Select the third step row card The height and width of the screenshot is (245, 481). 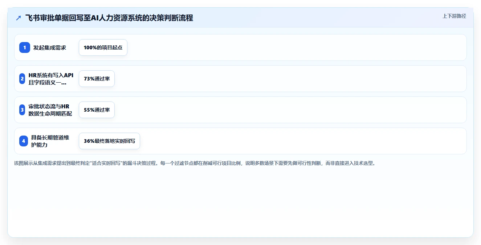click(x=240, y=110)
